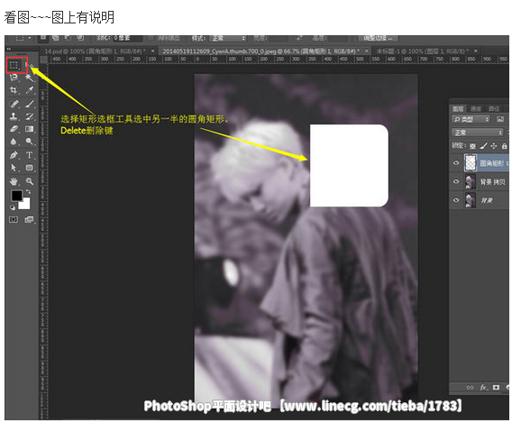This screenshot has width=512, height=423.
Task: Select the Brush tool
Action: (30, 104)
